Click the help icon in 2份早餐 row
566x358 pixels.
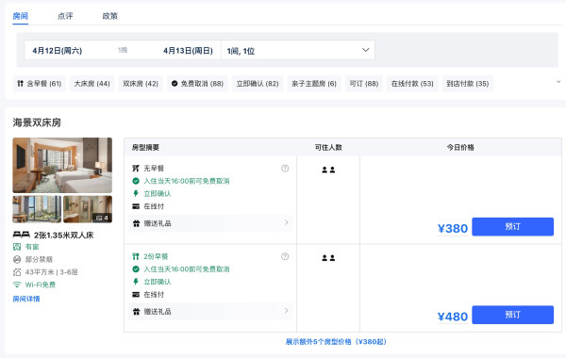pyautogui.click(x=285, y=256)
